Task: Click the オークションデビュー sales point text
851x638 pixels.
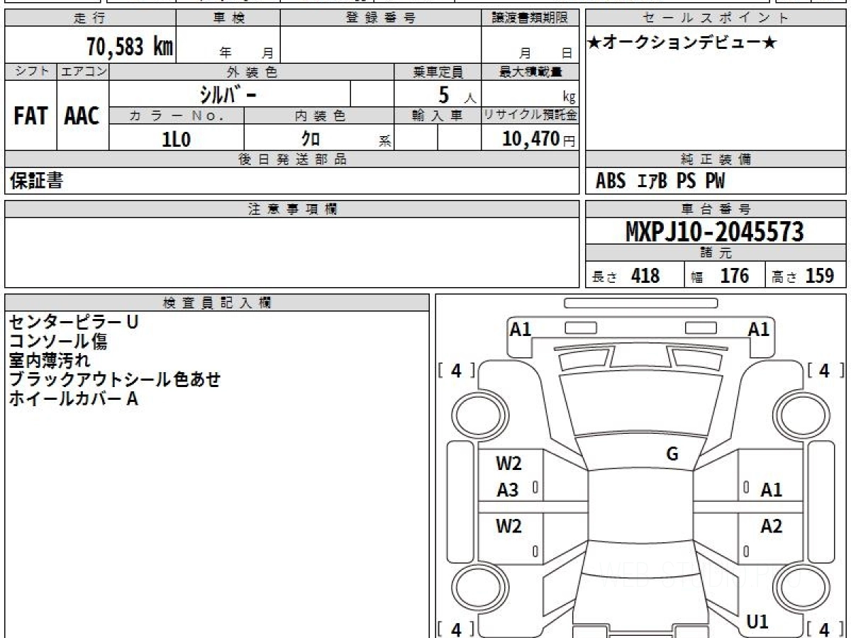Action: 682,43
